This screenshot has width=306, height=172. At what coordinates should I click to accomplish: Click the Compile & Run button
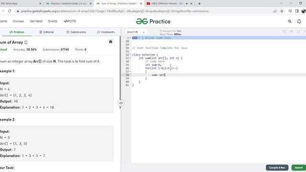277,168
